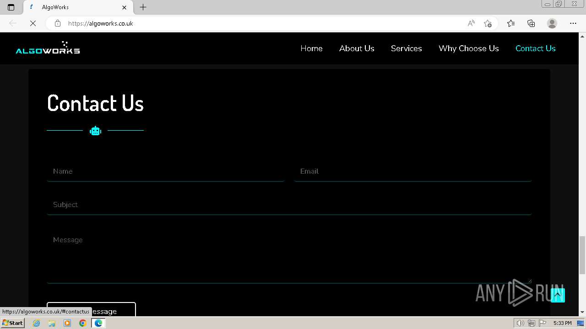This screenshot has width=586, height=329.
Task: Open a new browser tab
Action: 143,7
